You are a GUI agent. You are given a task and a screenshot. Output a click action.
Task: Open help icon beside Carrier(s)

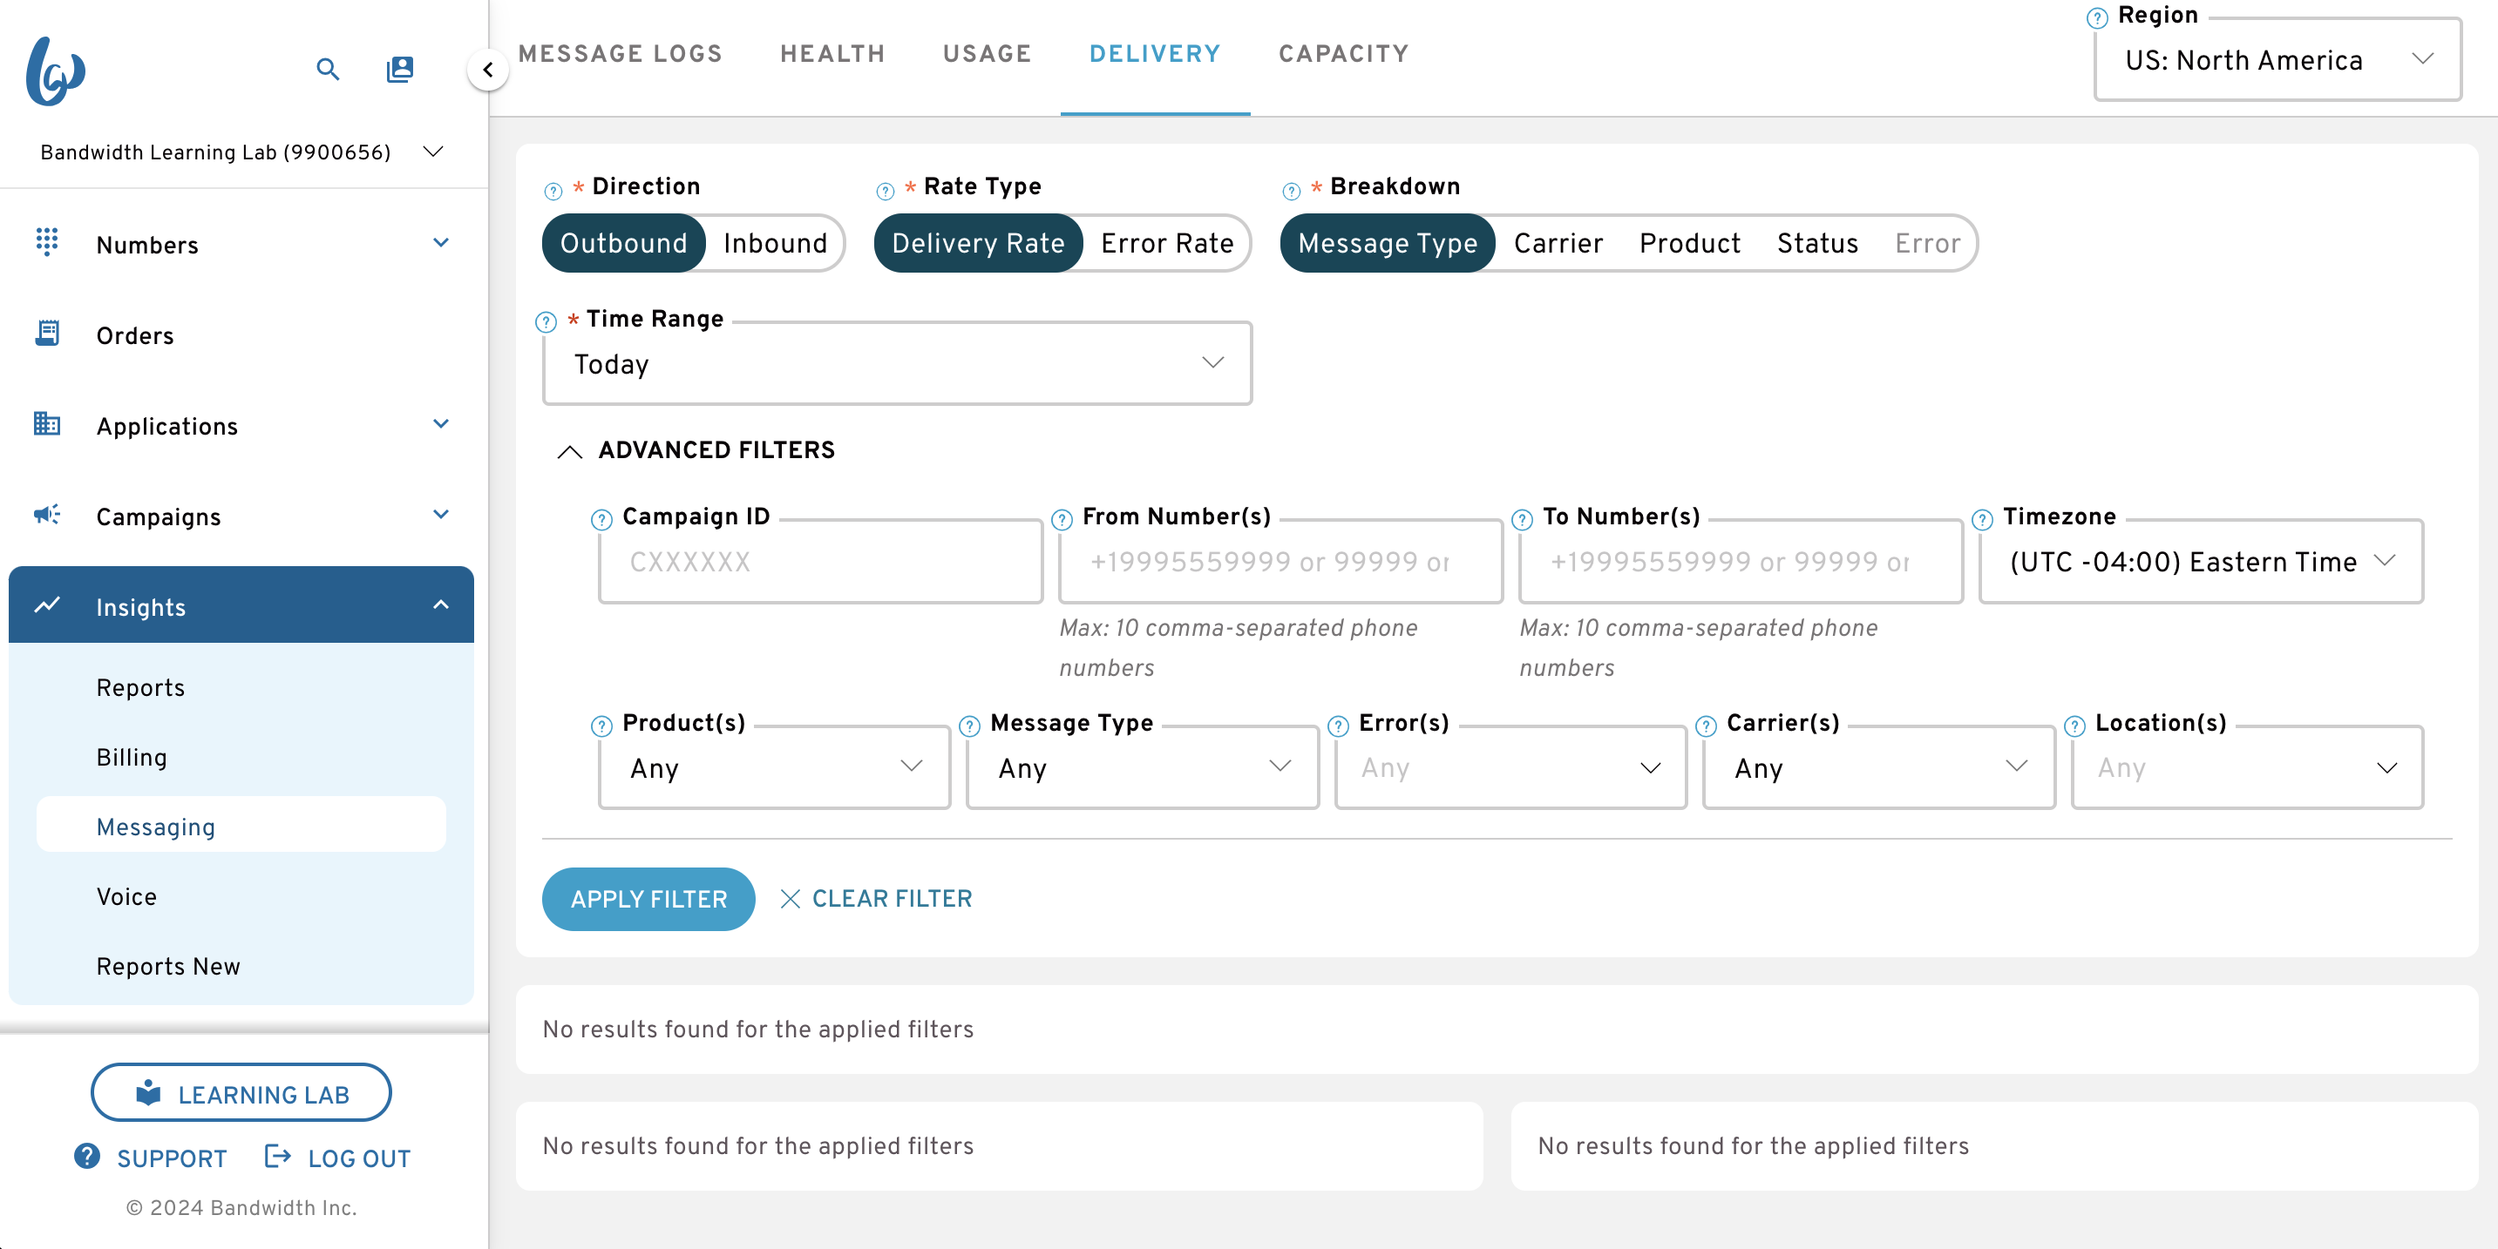tap(1706, 726)
